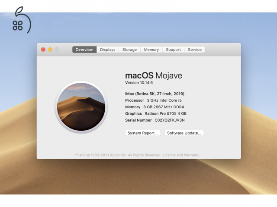Screen dimensions: 277x207
Task: Switch to the Overview tab
Action: 84,50
